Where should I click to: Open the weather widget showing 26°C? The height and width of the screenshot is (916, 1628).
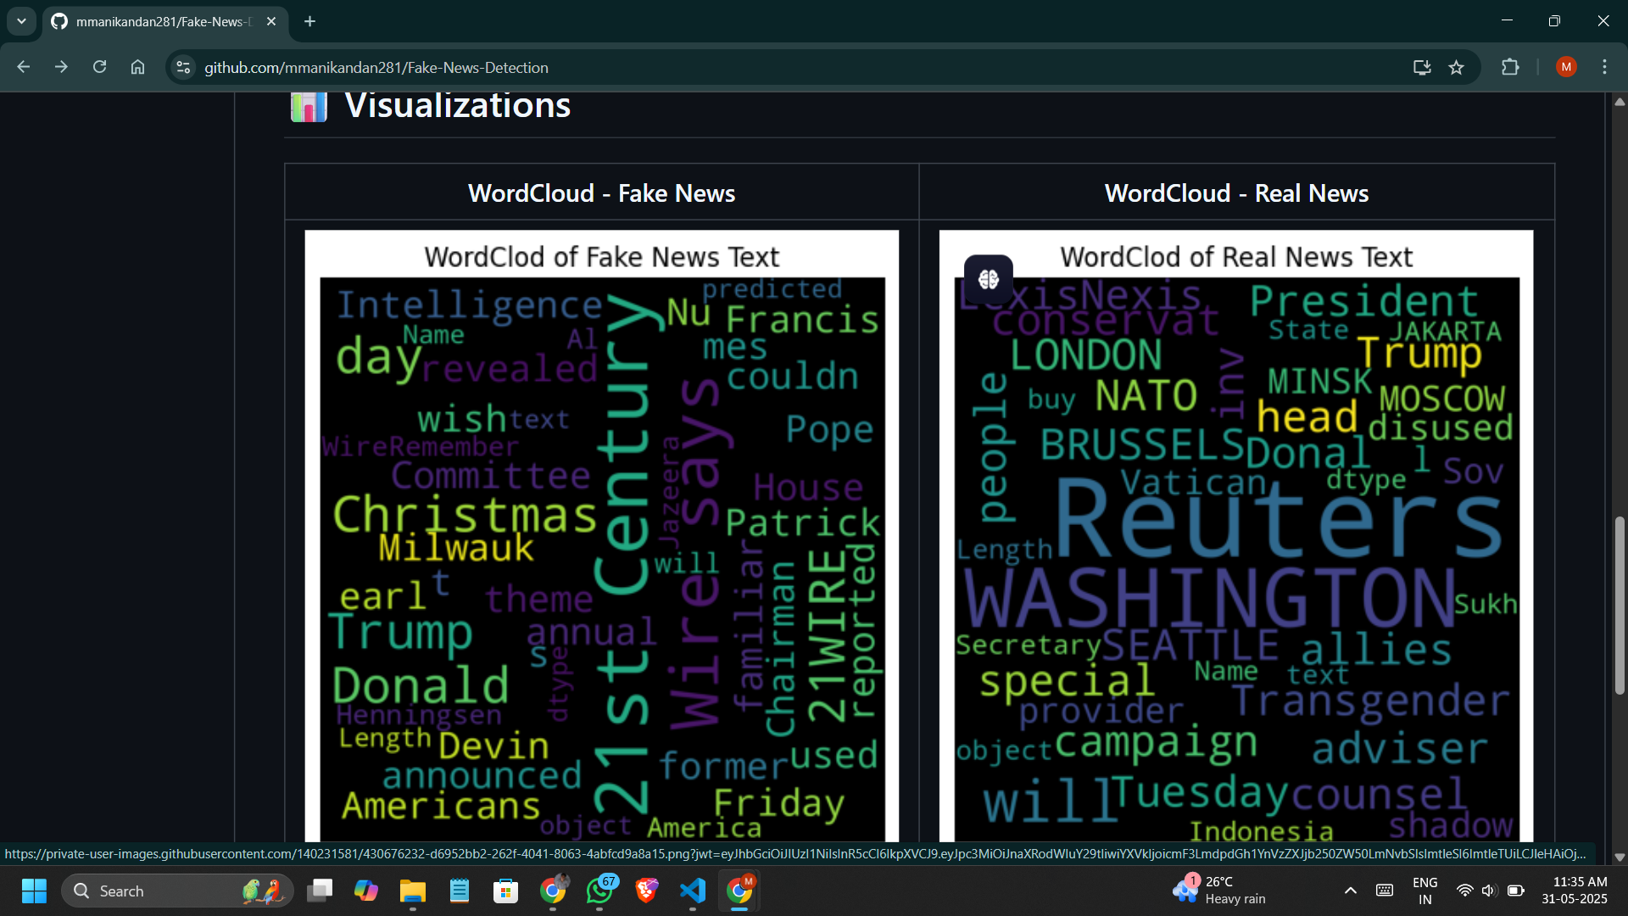tap(1221, 891)
